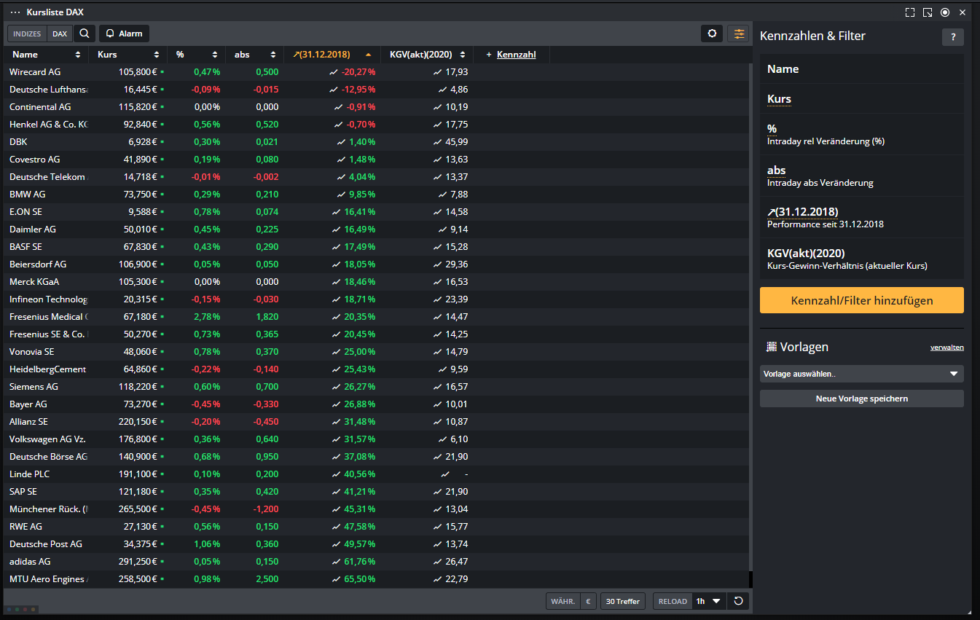Image resolution: width=980 pixels, height=620 pixels.
Task: Select the DAX index selector
Action: pos(59,34)
